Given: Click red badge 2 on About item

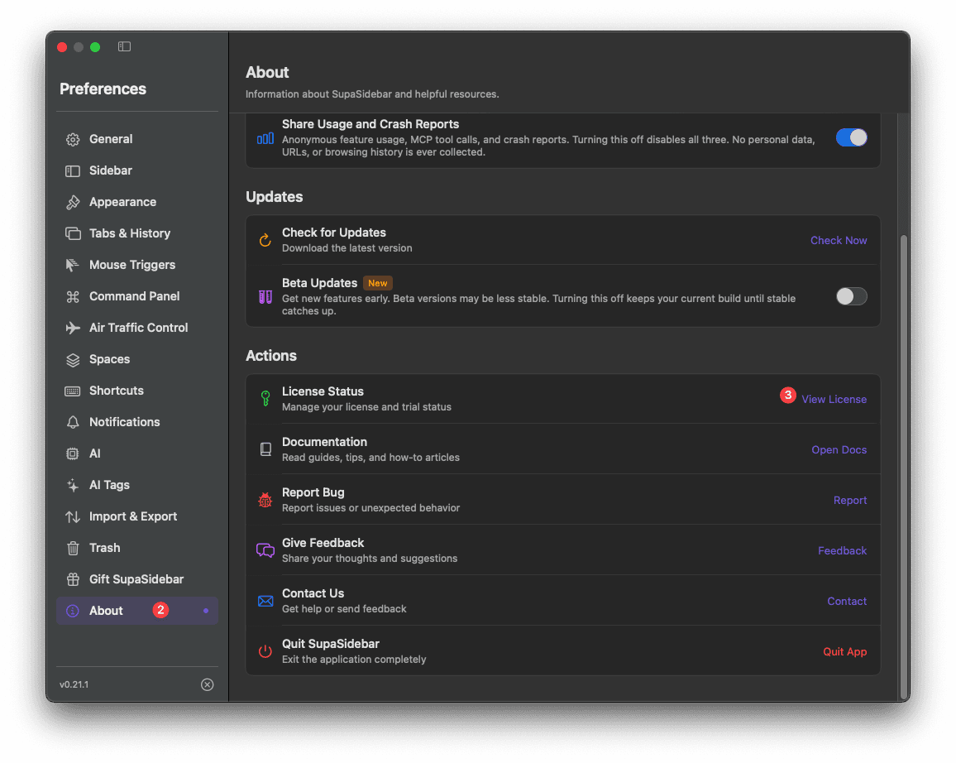Looking at the screenshot, I should 160,610.
